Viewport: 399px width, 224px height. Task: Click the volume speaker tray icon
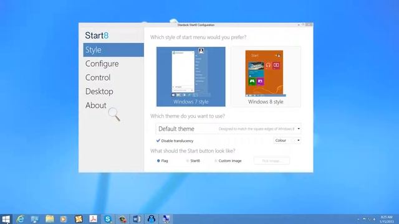[x=374, y=219]
